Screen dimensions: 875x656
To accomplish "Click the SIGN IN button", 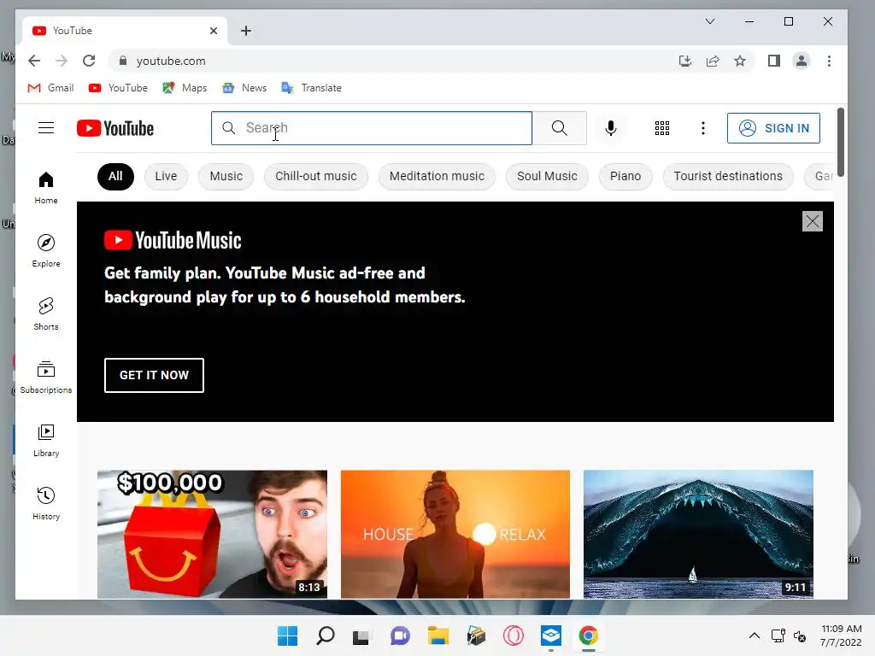I will [773, 128].
